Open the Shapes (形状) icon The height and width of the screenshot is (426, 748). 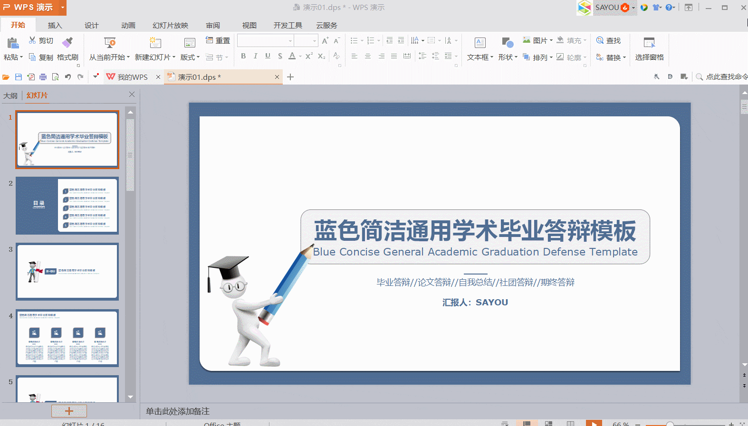click(508, 43)
